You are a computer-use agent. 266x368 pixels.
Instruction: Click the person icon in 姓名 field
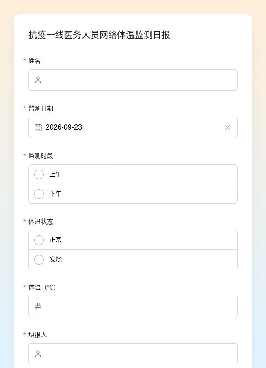(38, 80)
